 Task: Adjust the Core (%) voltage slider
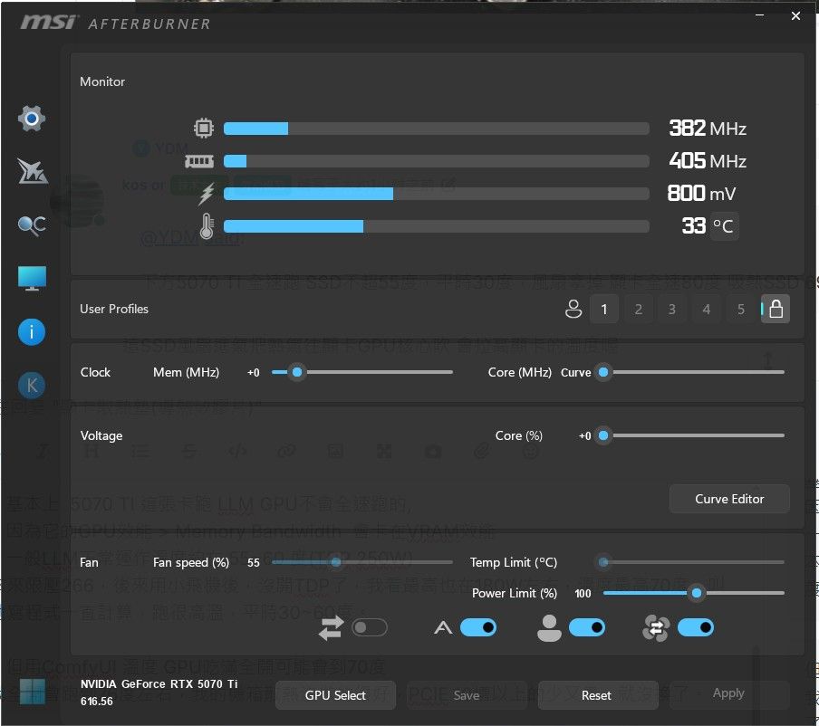click(x=690, y=435)
